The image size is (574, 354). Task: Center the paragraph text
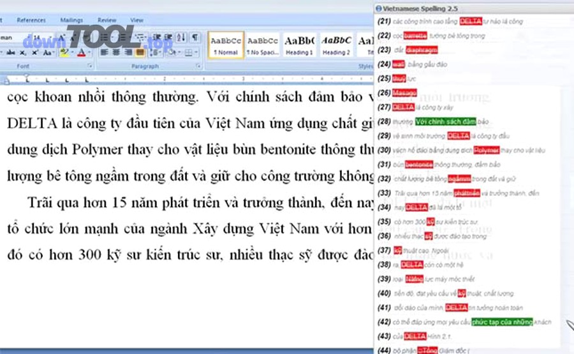click(x=116, y=53)
